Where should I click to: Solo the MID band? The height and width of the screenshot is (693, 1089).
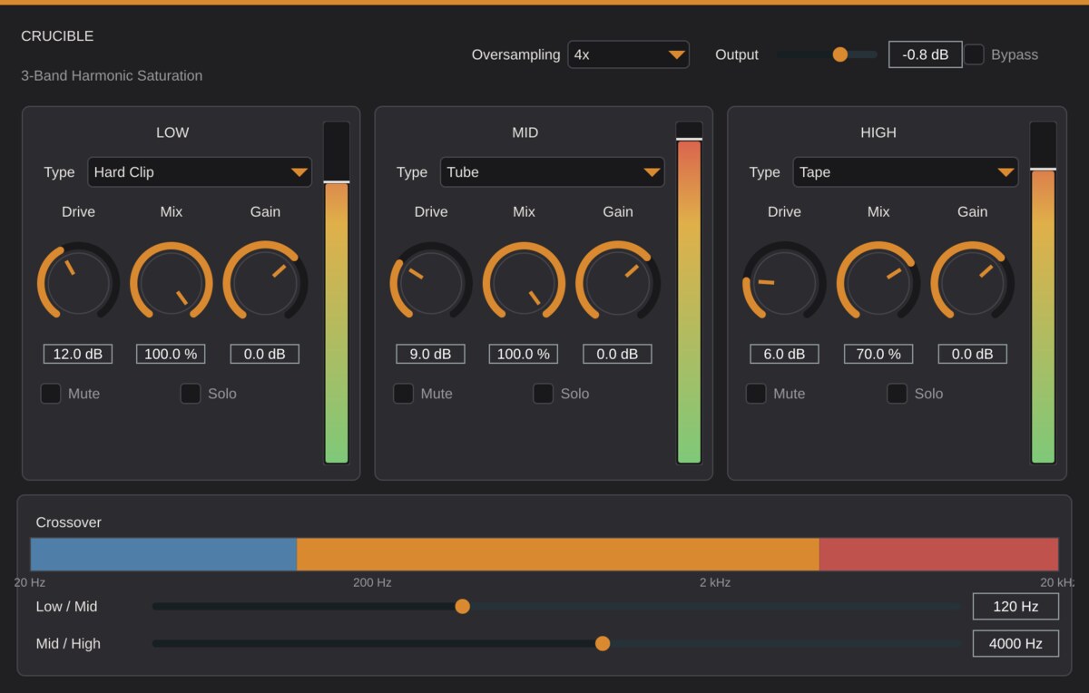click(544, 394)
